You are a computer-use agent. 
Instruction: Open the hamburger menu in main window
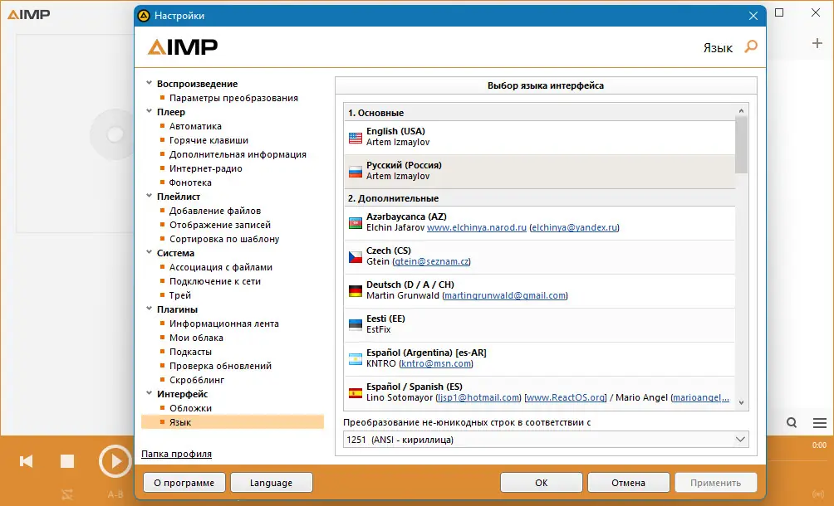pyautogui.click(x=820, y=423)
